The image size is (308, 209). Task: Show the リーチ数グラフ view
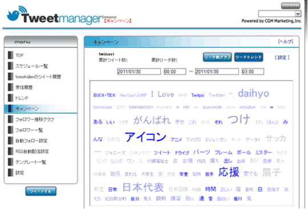coord(217,57)
